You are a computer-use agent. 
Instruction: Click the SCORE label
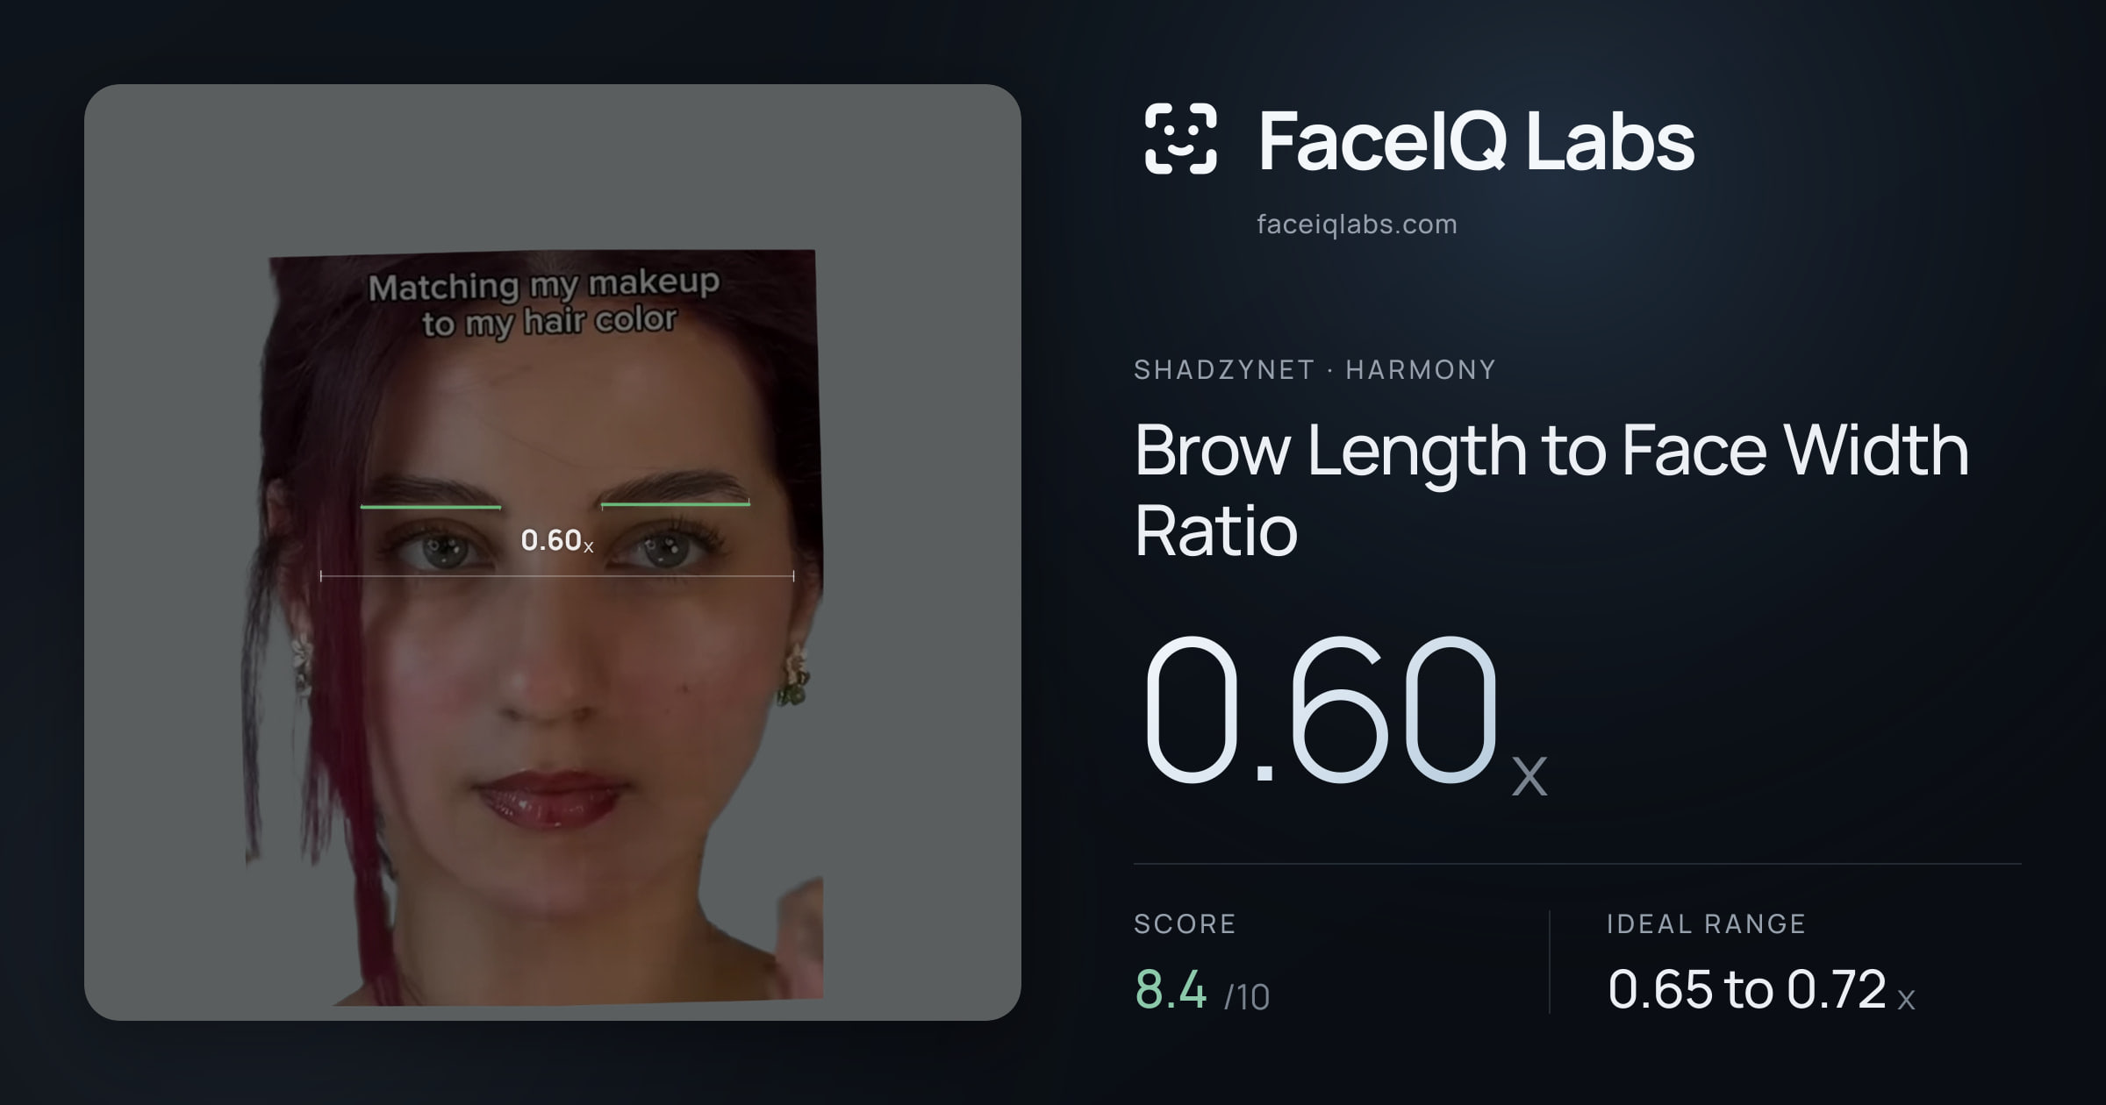[x=1185, y=923]
